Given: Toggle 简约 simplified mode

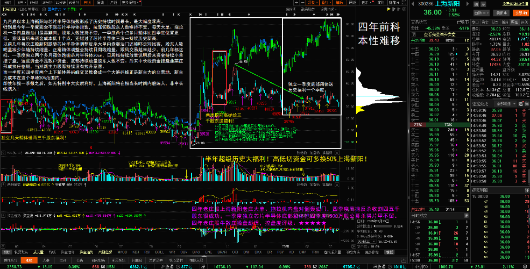Looking at the screenshot, I should [x=380, y=3].
